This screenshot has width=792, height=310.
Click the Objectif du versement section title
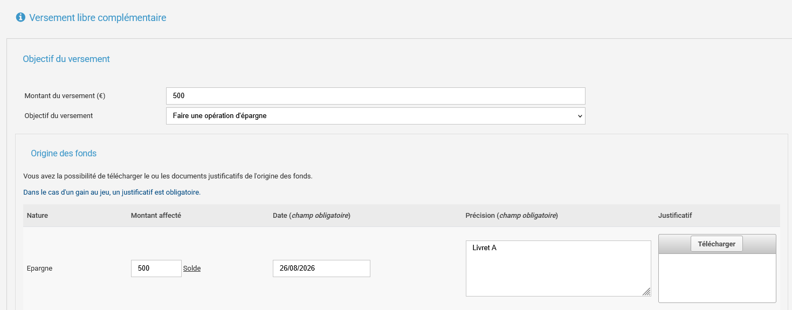click(66, 59)
